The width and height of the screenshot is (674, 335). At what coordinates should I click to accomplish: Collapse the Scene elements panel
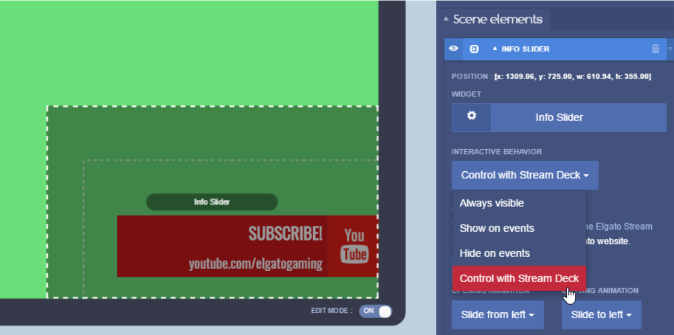coord(446,19)
